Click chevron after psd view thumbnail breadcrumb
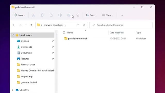The height and width of the screenshot is (93, 165). click(x=65, y=25)
